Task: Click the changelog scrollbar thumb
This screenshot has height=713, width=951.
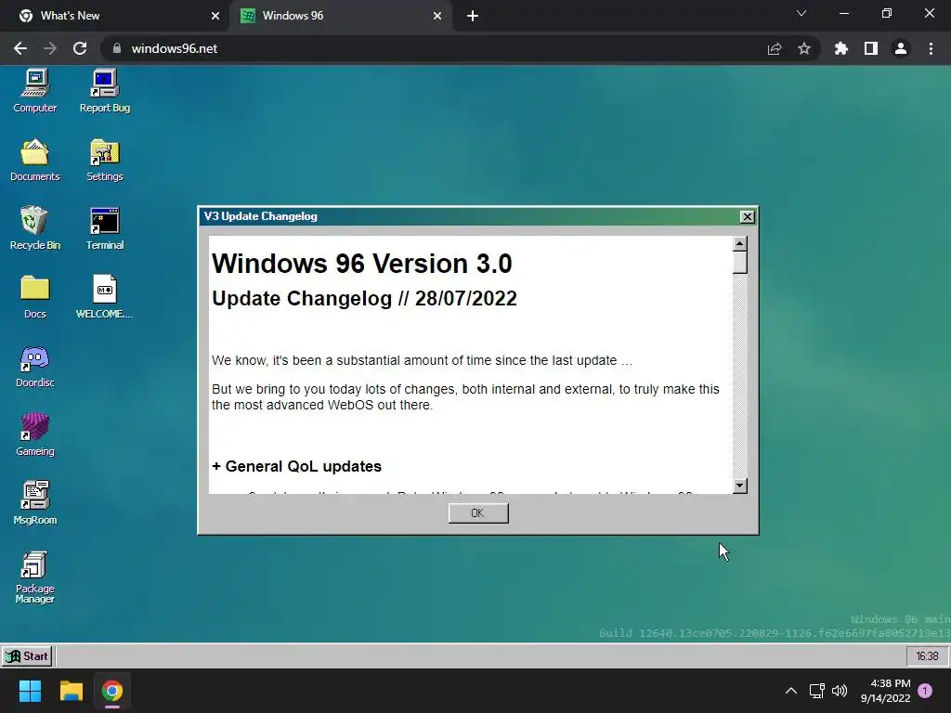Action: (739, 263)
